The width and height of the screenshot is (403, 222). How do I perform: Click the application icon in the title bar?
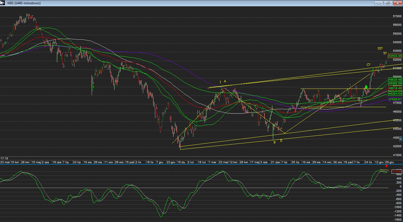coord(2,3)
